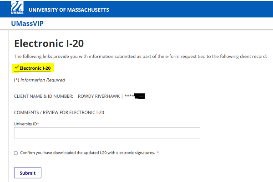
Task: Click the Client Name & ID Number label
Action: (44, 96)
